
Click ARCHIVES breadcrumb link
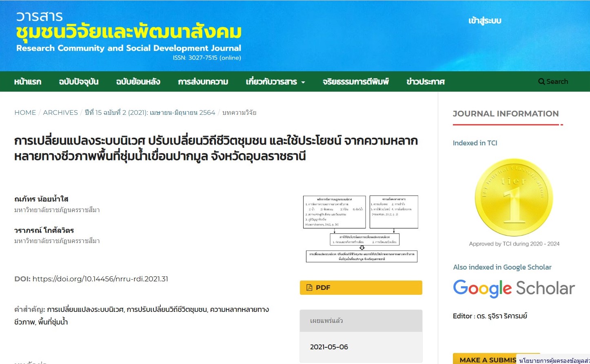coord(60,112)
